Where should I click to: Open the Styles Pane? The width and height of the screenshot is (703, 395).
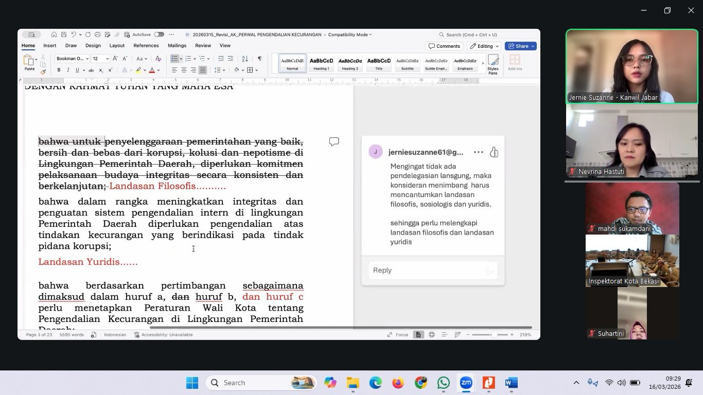[x=493, y=64]
